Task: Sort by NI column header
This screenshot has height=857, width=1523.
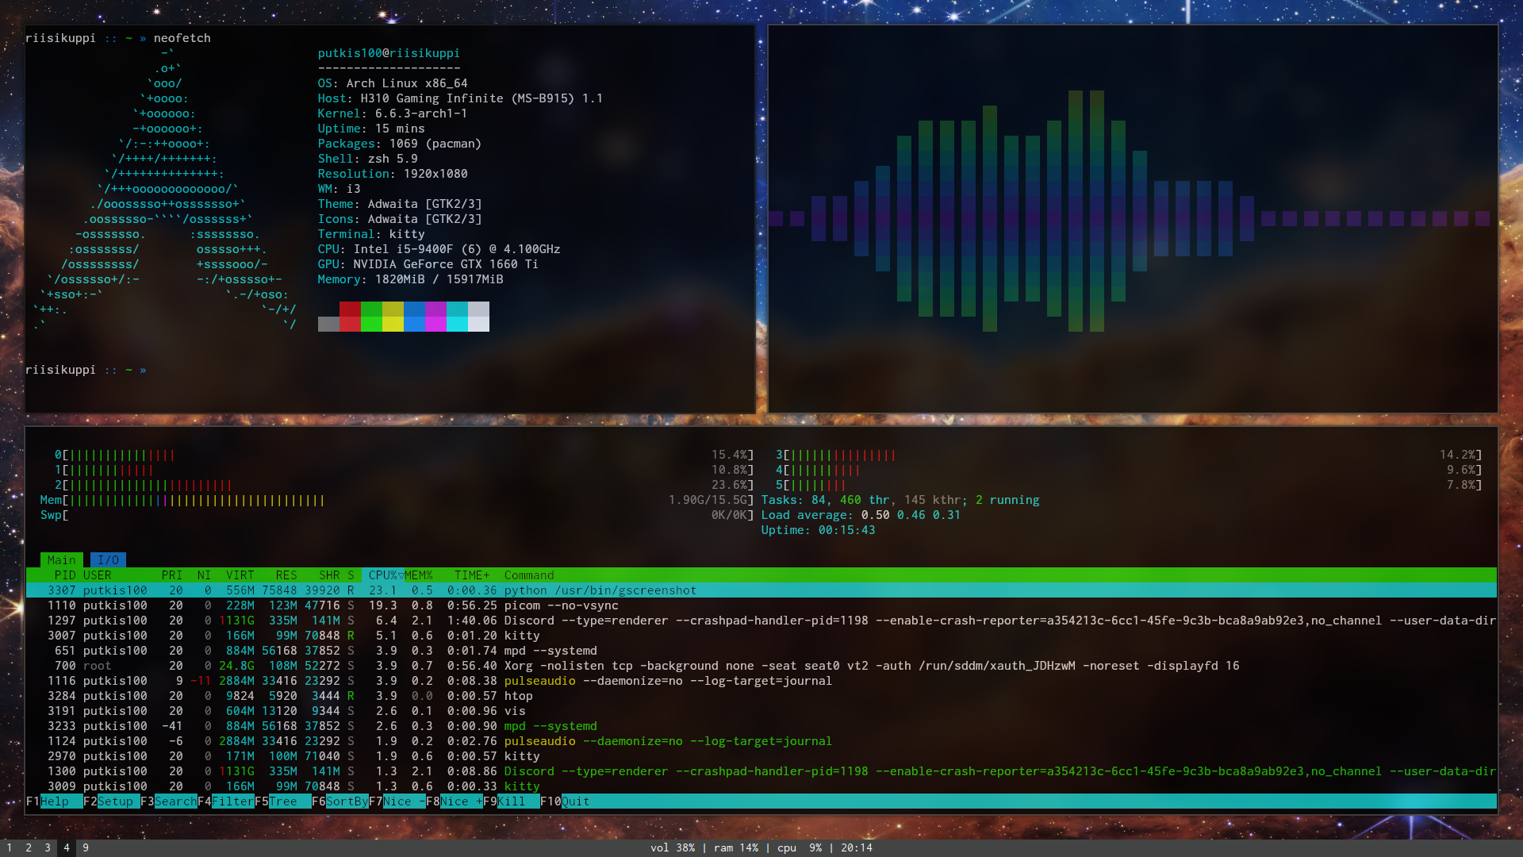Action: (x=204, y=575)
